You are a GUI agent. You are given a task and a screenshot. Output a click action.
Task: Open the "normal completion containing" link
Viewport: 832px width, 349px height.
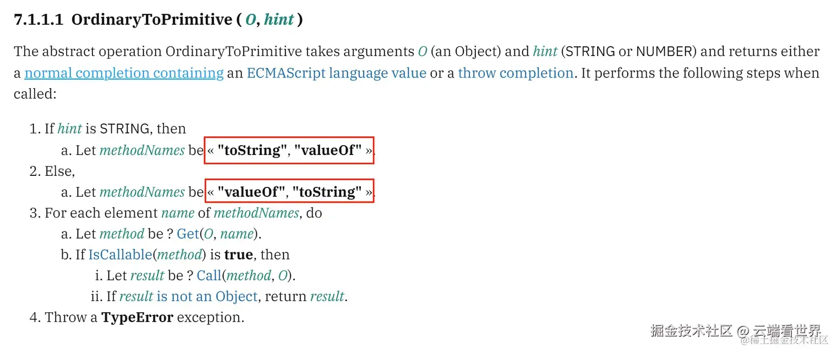click(124, 73)
